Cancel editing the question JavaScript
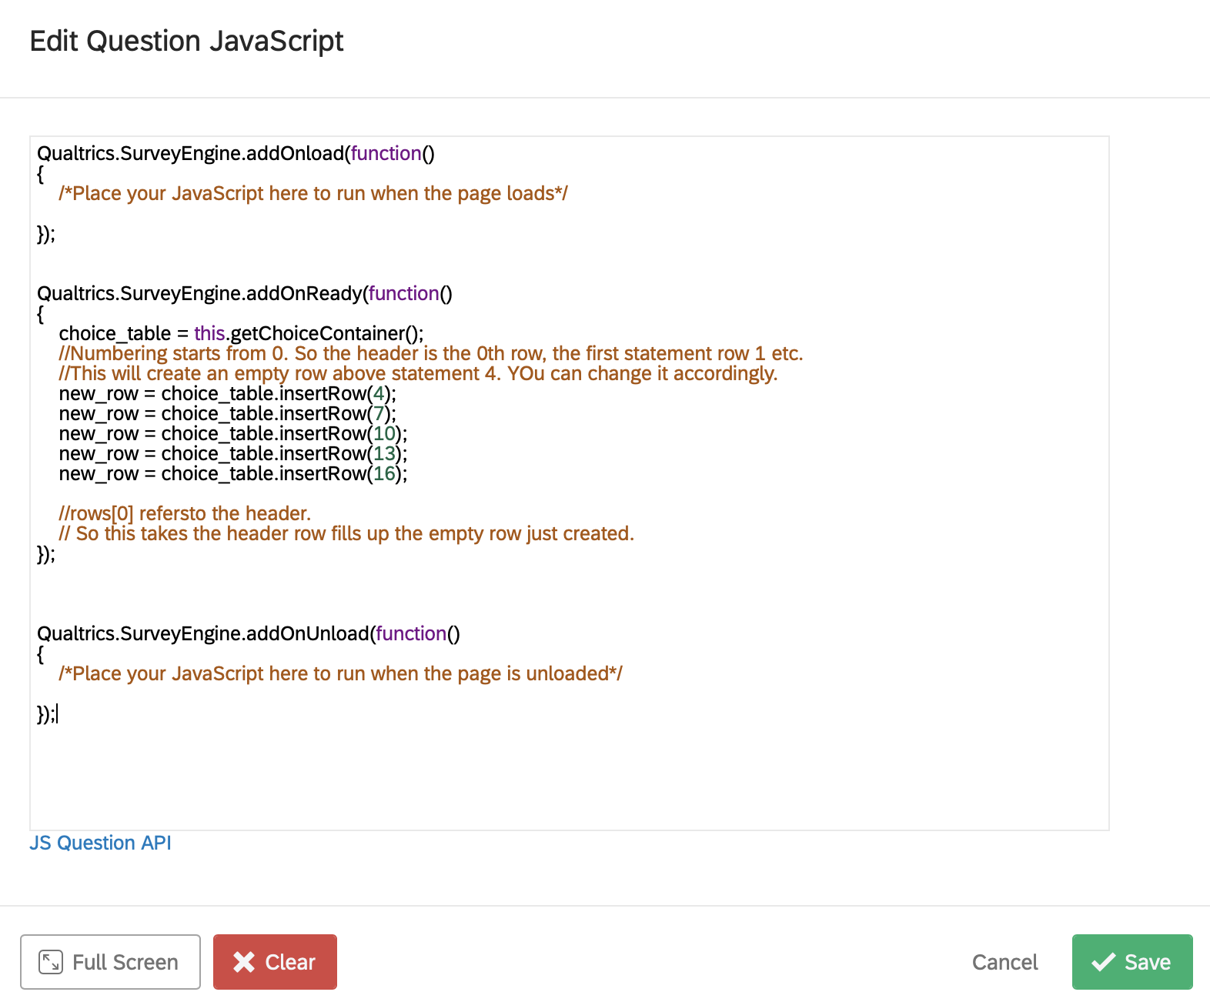1210x1002 pixels. [1004, 962]
